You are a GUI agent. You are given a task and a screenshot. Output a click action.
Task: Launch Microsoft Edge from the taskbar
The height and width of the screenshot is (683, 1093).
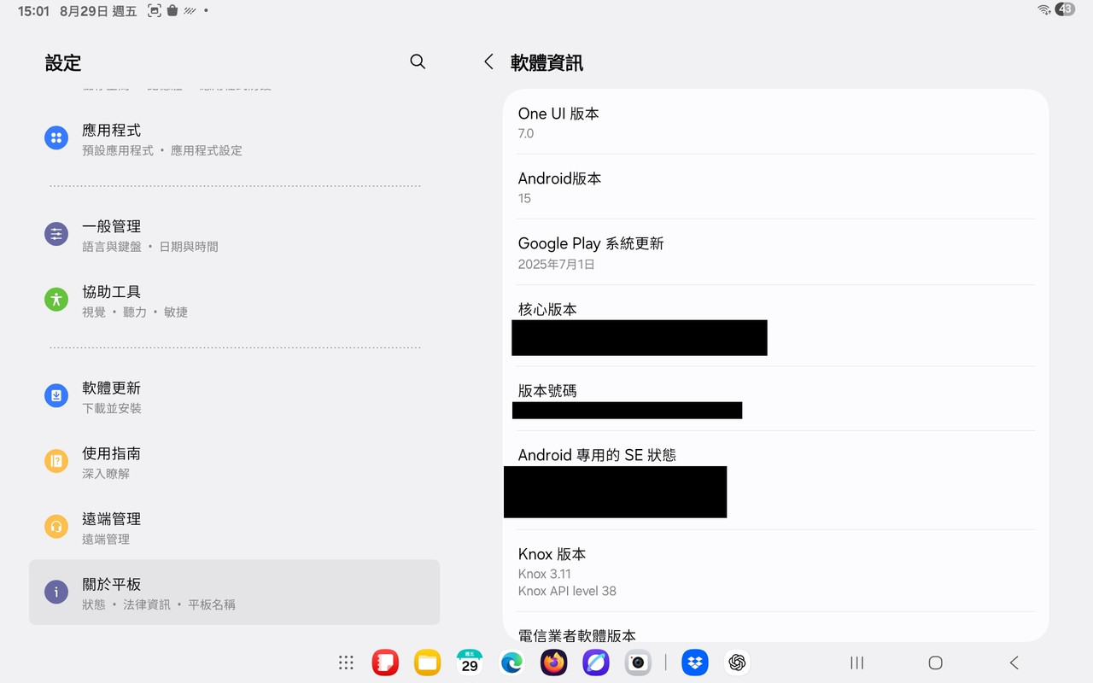(511, 663)
